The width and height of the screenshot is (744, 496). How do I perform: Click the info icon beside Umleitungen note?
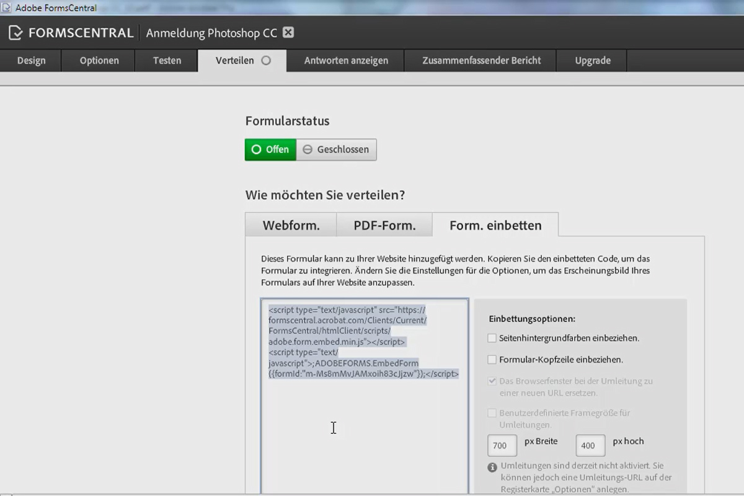click(x=492, y=467)
